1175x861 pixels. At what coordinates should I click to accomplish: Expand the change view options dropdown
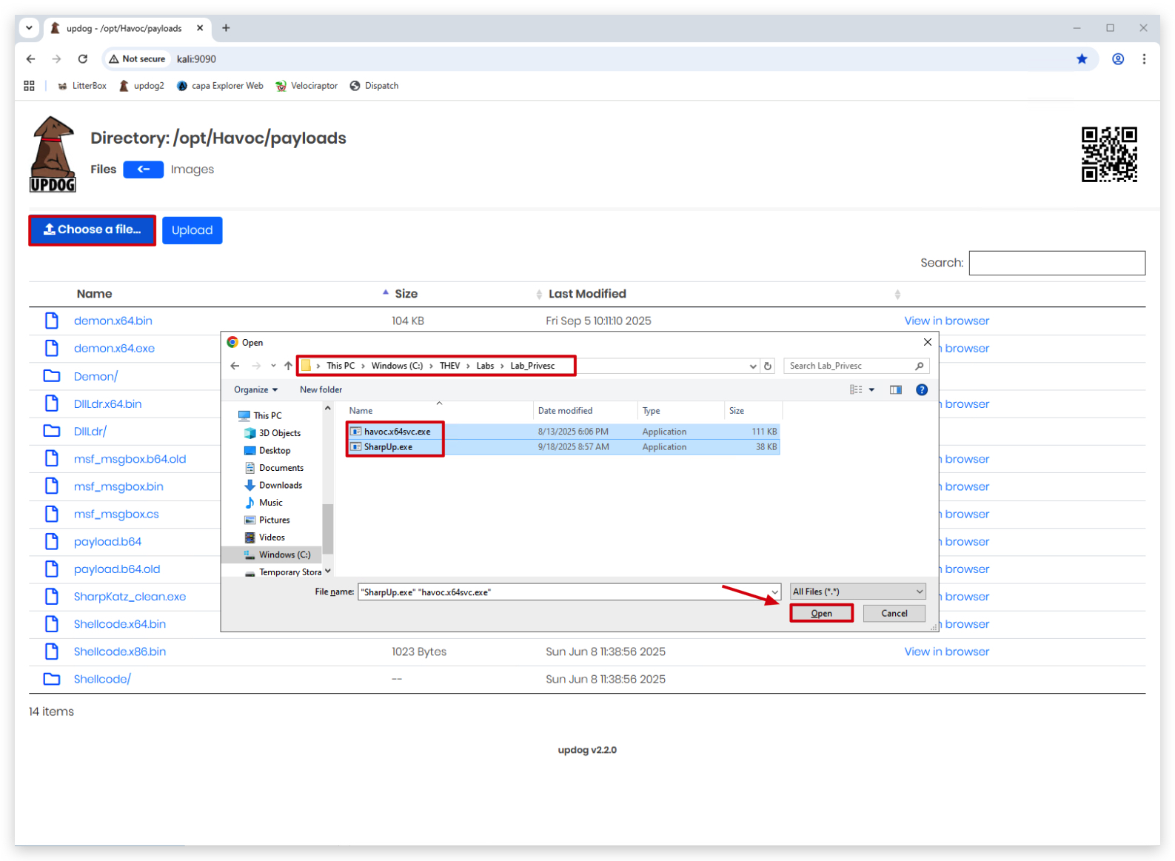tap(872, 390)
